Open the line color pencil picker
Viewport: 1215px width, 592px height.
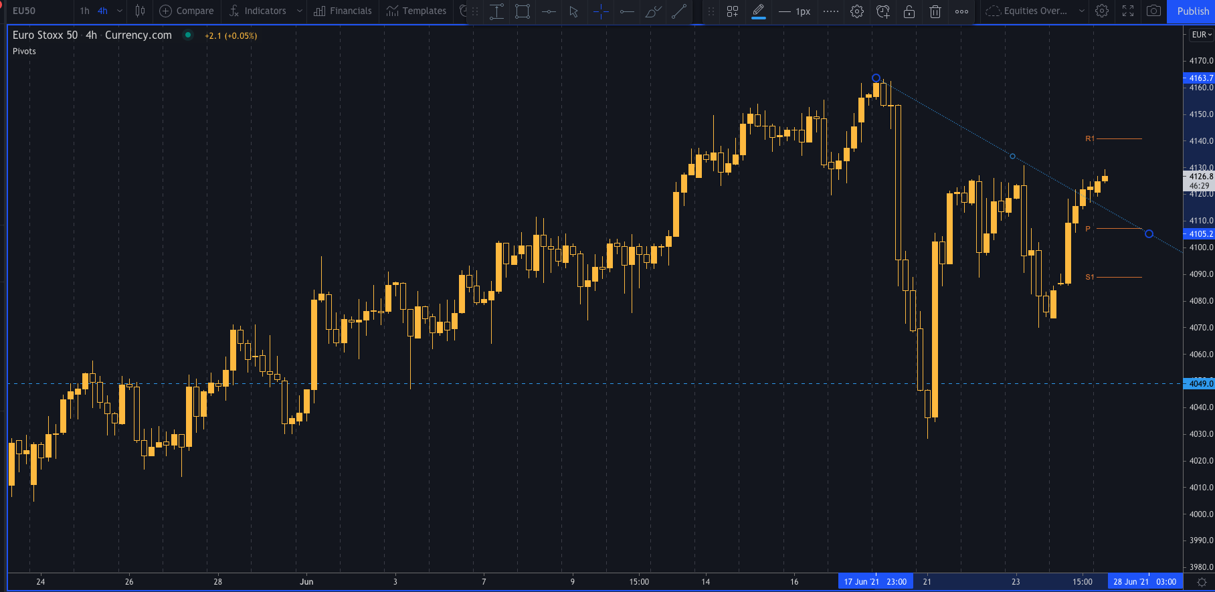tap(759, 11)
